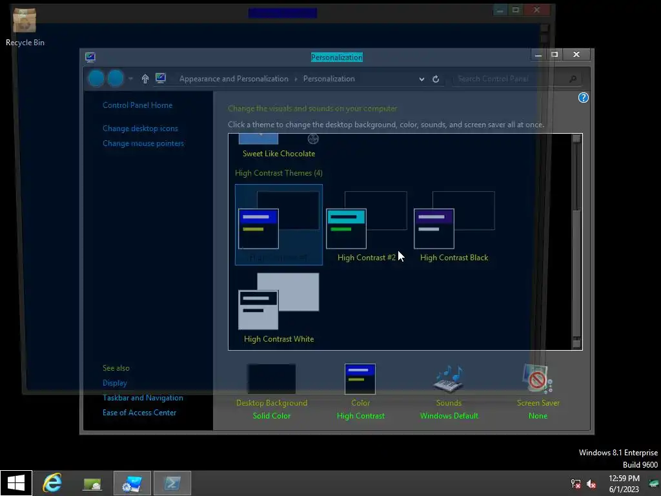Viewport: 661px width, 496px height.
Task: Click the Control Panel address bar icon
Action: click(161, 78)
